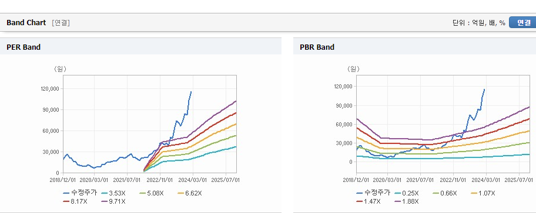Image resolution: width=536 pixels, height=213 pixels.
Task: Toggle the 1.47X legend entry
Action: point(368,201)
